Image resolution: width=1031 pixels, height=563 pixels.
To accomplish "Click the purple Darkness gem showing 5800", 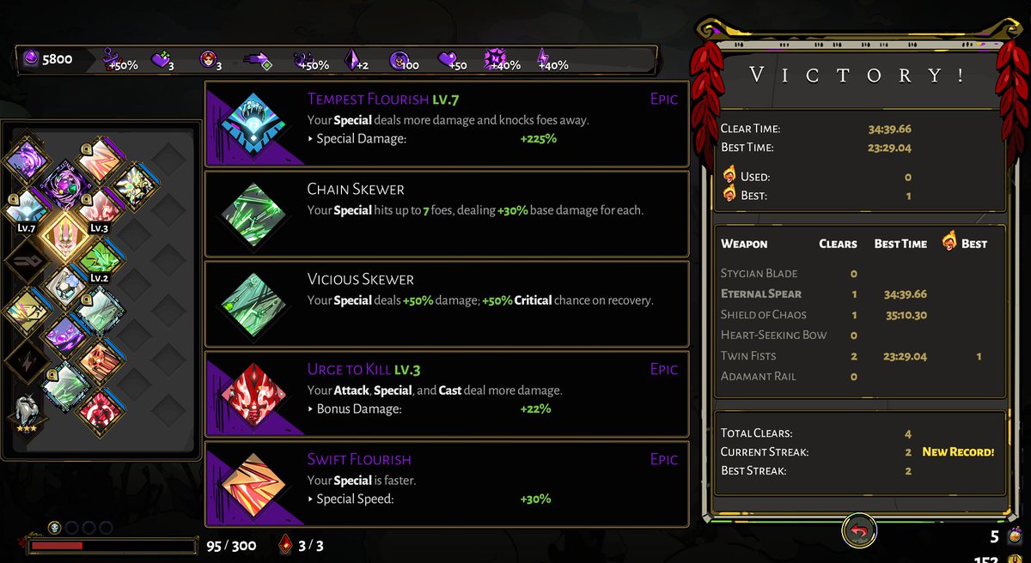I will click(32, 59).
